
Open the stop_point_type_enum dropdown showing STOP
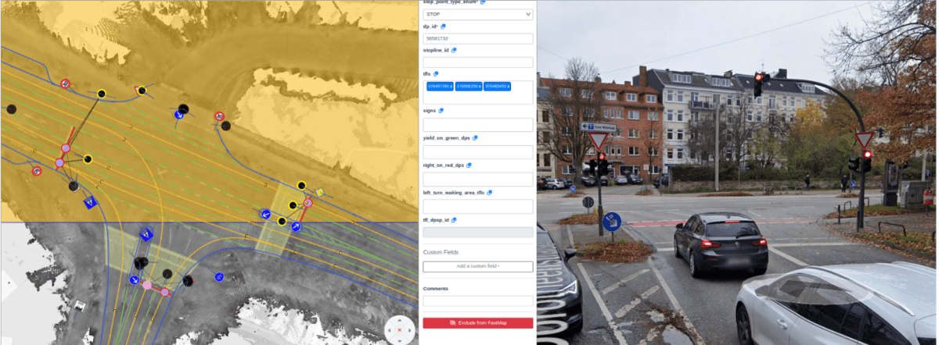478,14
